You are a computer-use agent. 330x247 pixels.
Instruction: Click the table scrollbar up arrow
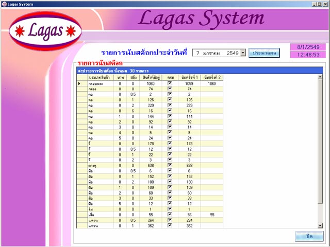pos(320,77)
